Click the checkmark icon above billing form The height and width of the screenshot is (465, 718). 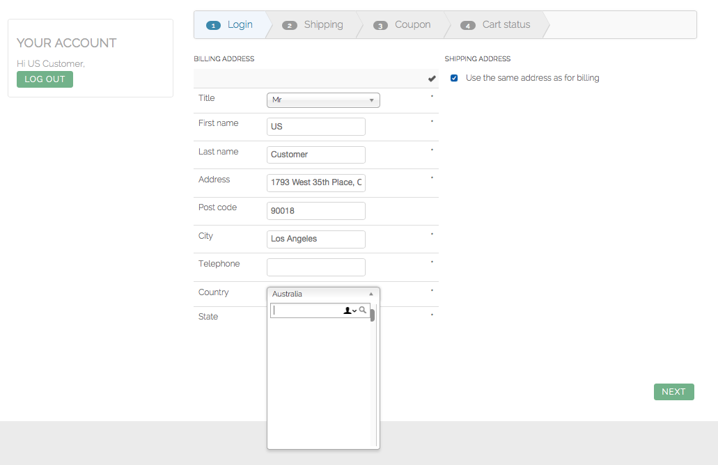[432, 79]
